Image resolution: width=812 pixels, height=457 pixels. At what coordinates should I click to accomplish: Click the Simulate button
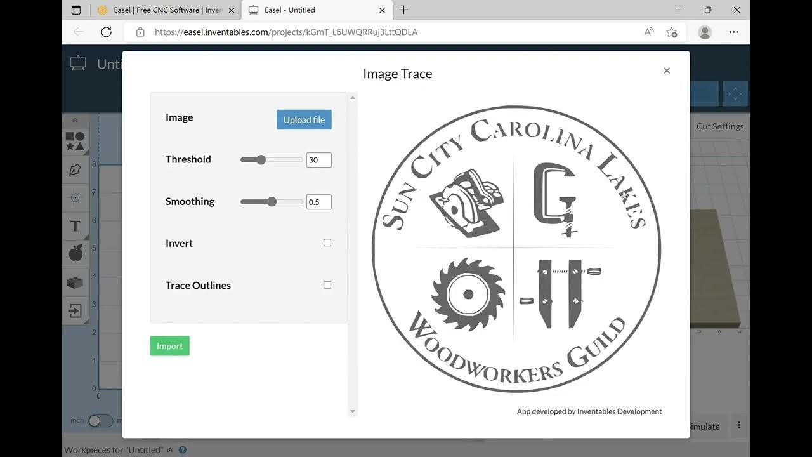point(705,427)
